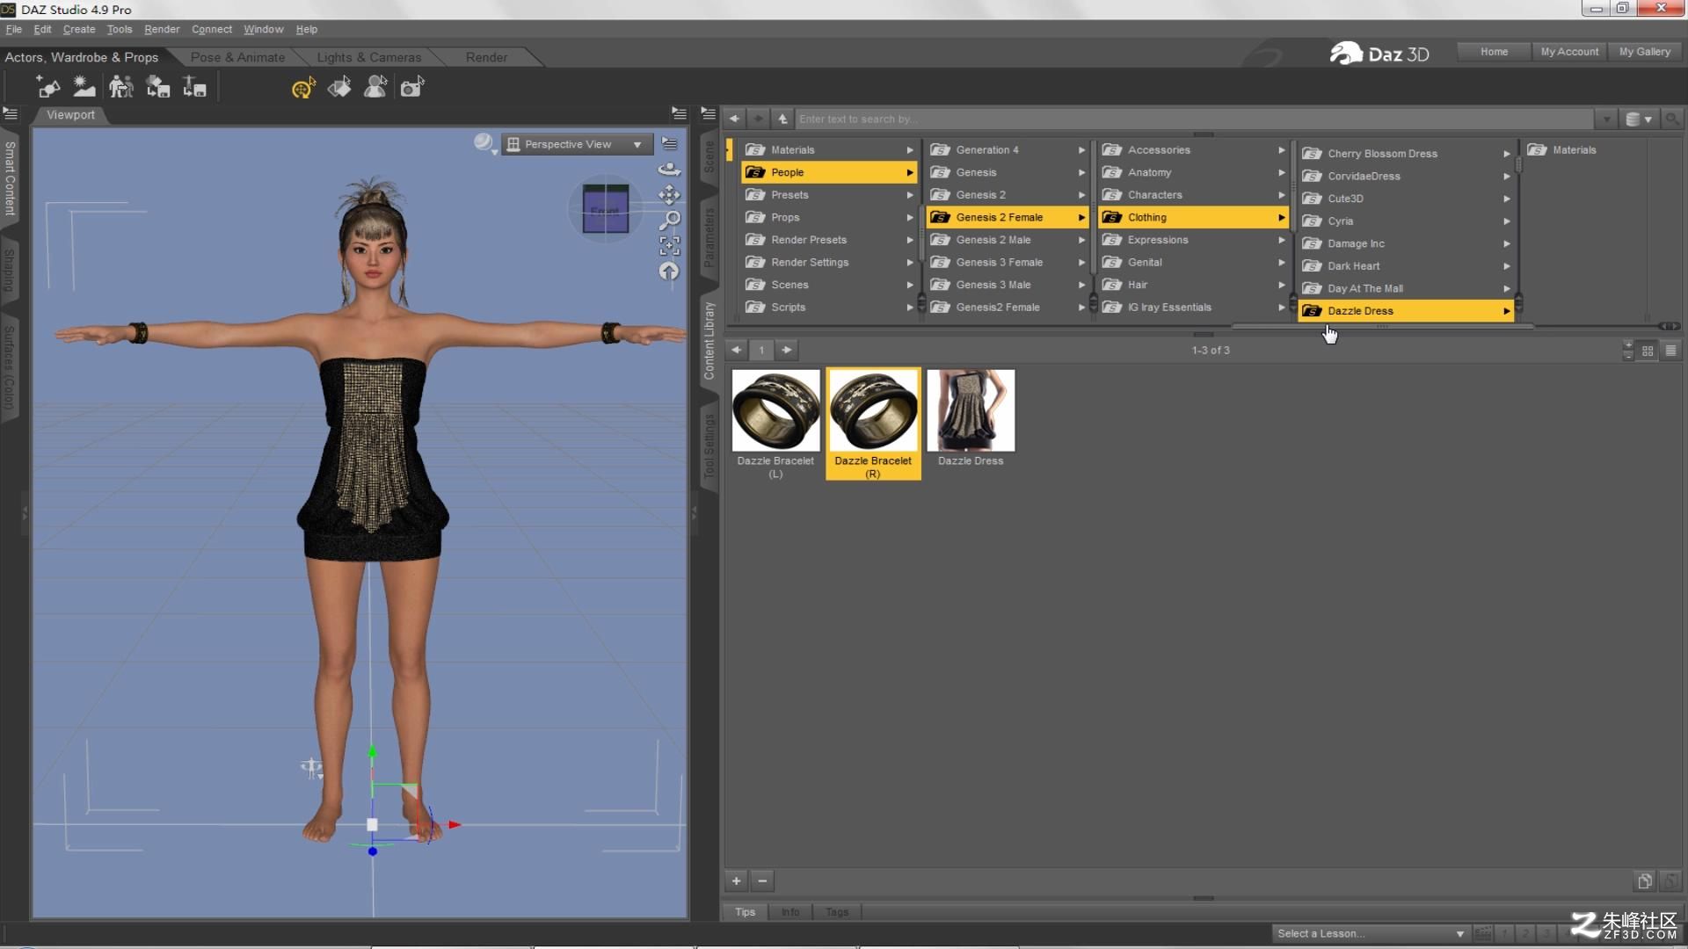Click the Orbit camera control
Screen dimensions: 1688x949
tap(669, 169)
